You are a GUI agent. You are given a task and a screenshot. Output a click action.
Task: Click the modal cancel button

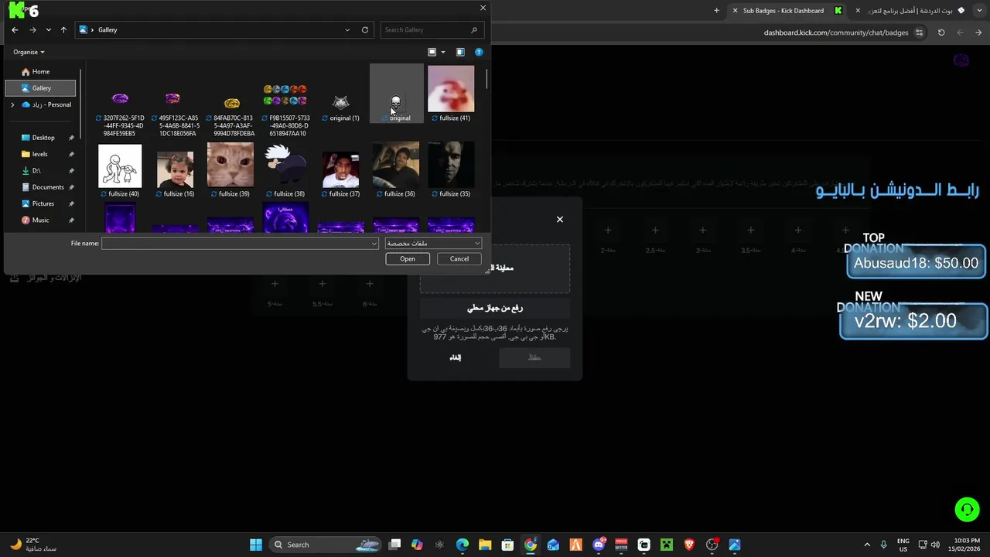point(456,357)
